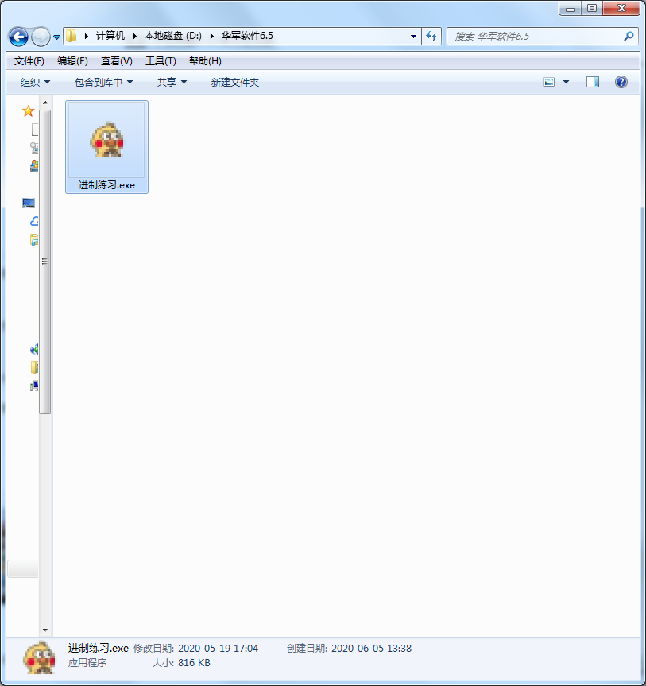Viewport: 646px width, 686px height.
Task: Navigate to 计算机 in the address bar
Action: (110, 36)
